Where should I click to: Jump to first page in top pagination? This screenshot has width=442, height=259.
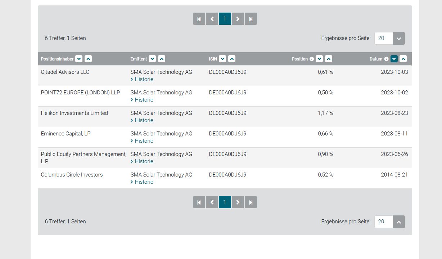(x=199, y=19)
